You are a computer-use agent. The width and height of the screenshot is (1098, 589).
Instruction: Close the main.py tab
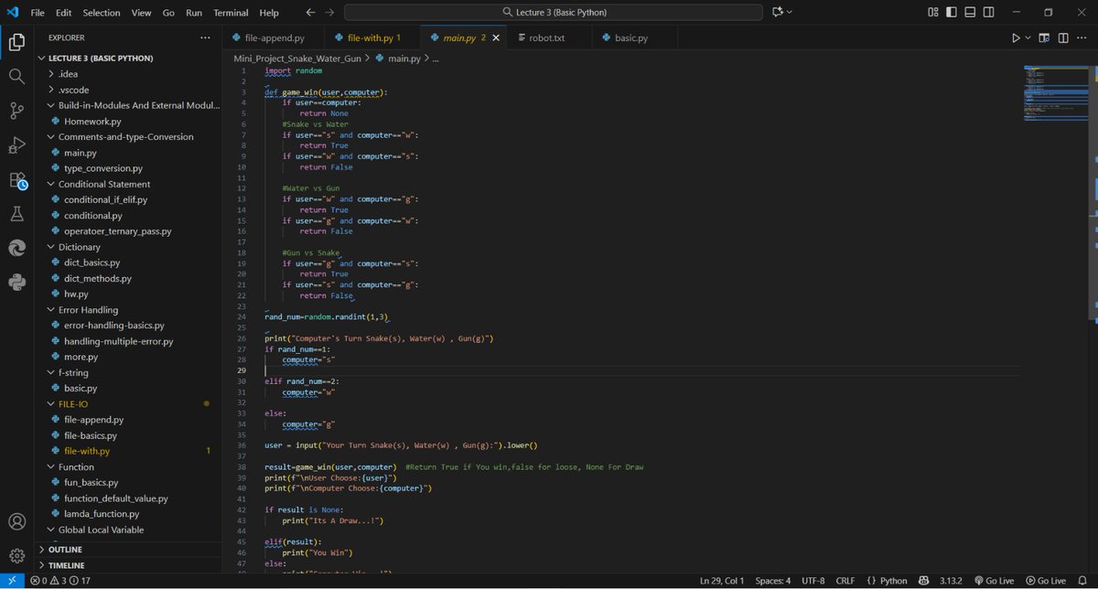(x=496, y=38)
